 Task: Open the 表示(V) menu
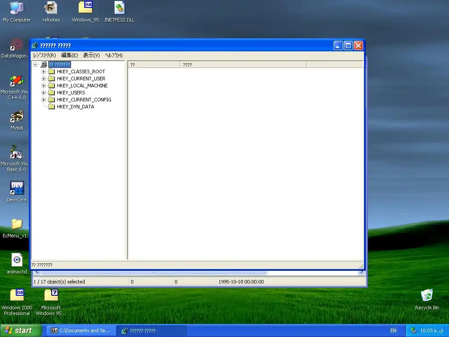(x=91, y=55)
